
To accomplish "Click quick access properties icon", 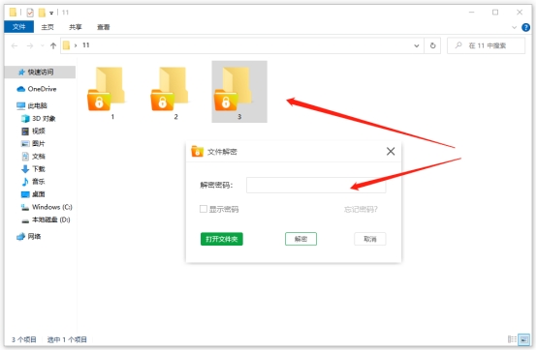I will click(30, 13).
